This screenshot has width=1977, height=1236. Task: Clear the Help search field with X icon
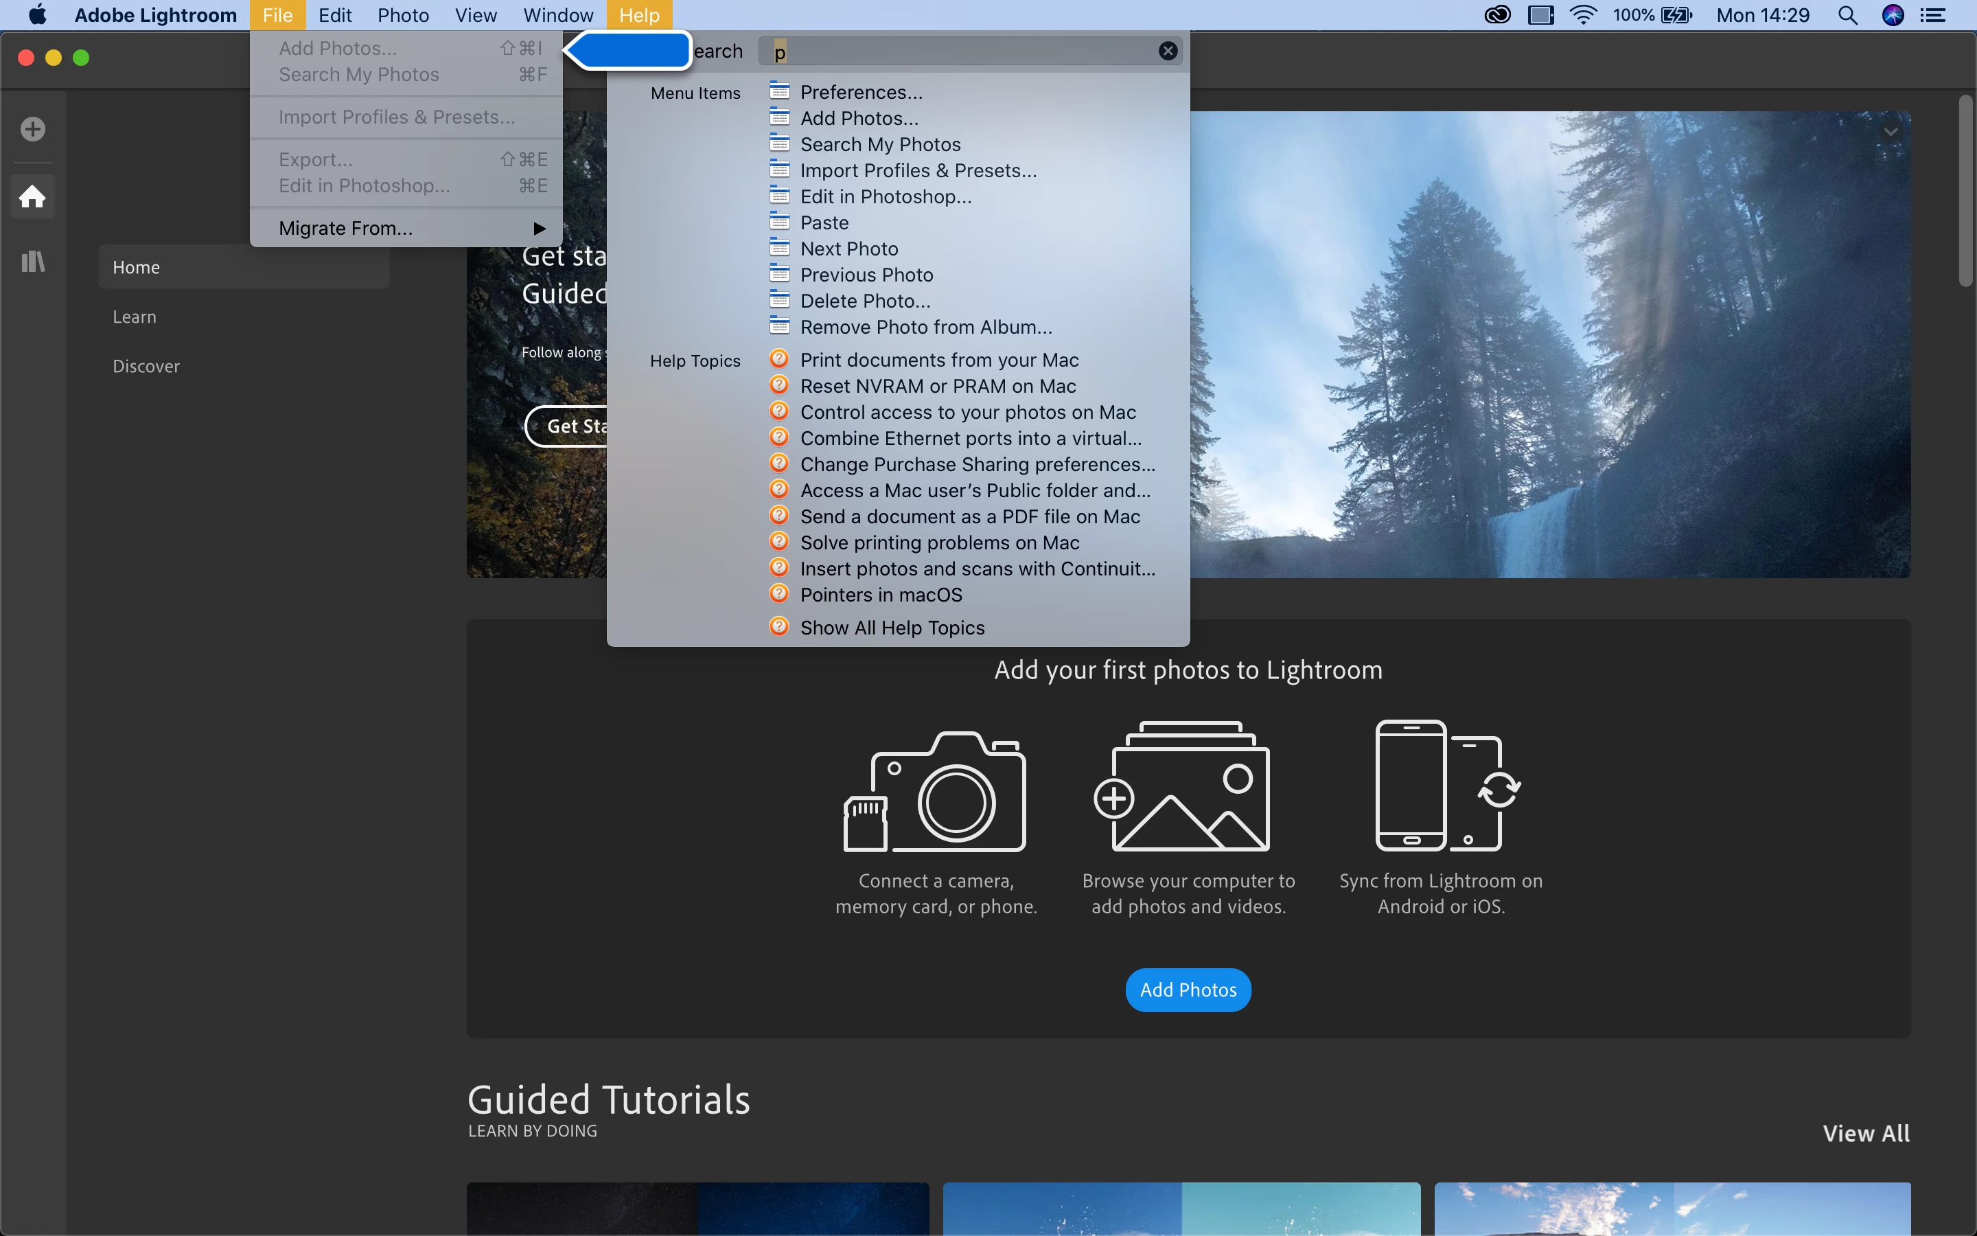tap(1168, 51)
